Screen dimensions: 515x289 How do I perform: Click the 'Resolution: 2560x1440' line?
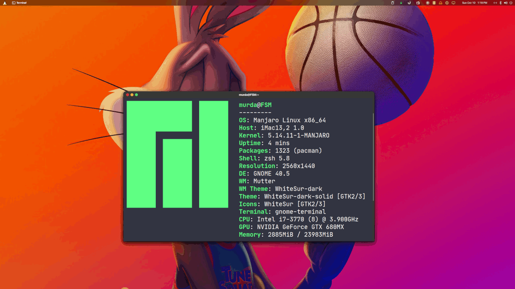(277, 166)
